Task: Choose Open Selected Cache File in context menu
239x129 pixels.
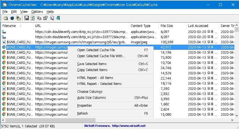Action: (x=111, y=50)
